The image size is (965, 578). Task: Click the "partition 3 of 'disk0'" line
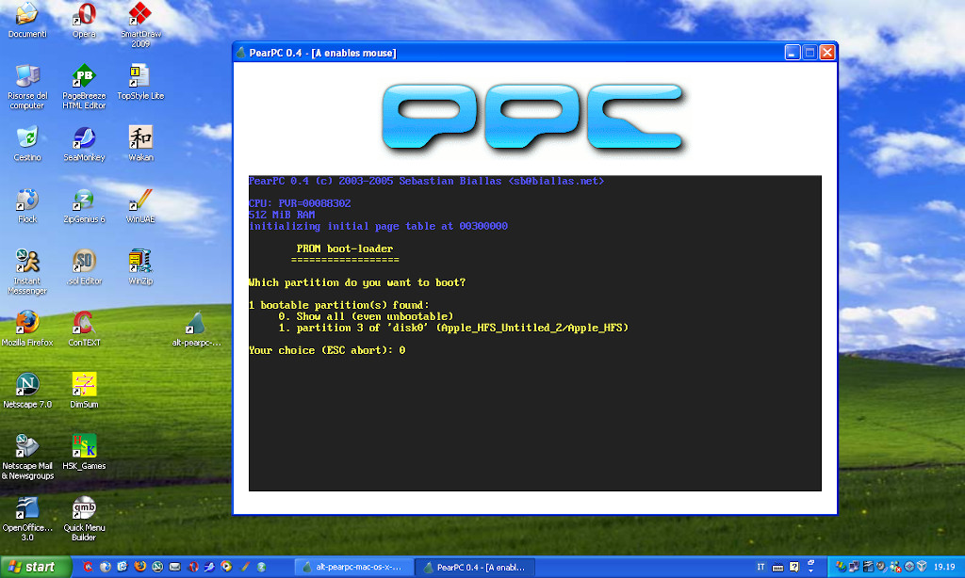[453, 328]
